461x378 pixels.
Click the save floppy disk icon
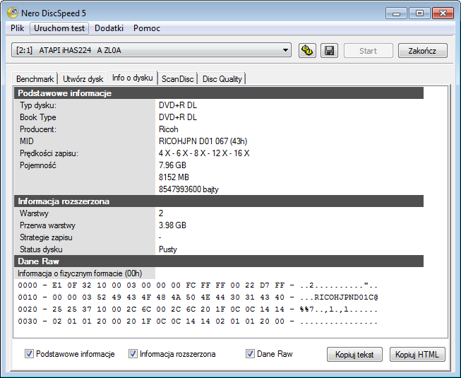(x=329, y=51)
